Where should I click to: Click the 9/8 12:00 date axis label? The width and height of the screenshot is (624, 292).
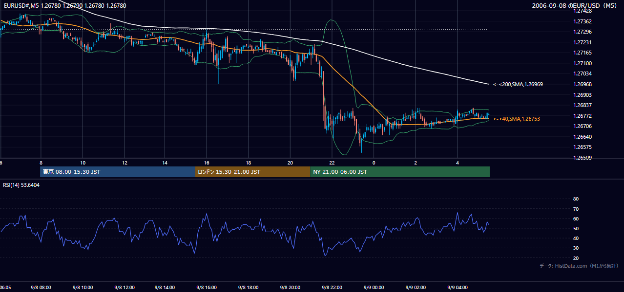124,288
